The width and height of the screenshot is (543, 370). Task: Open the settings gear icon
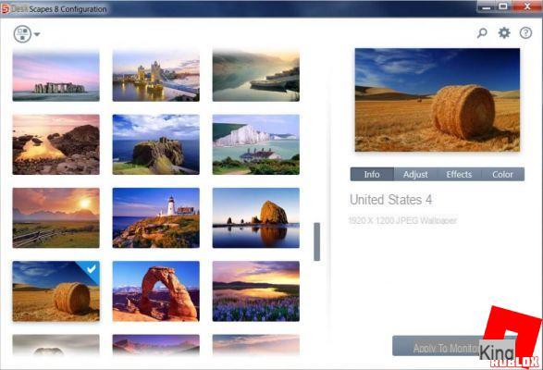click(504, 33)
